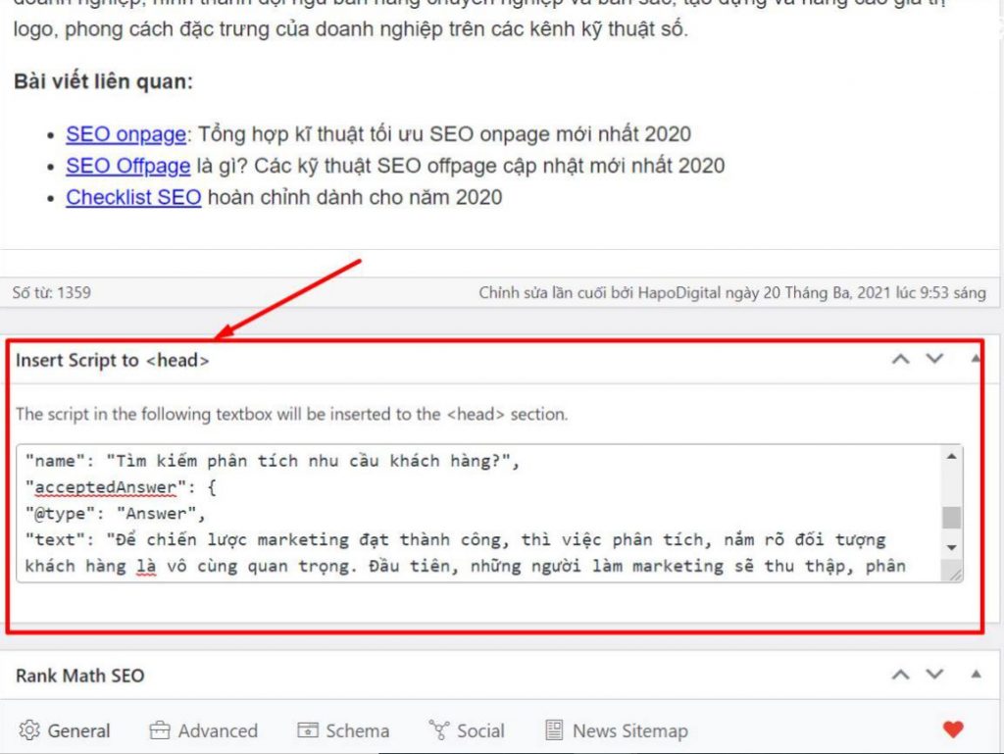Click the "Bài viết liên quan:" heading

pyautogui.click(x=103, y=82)
